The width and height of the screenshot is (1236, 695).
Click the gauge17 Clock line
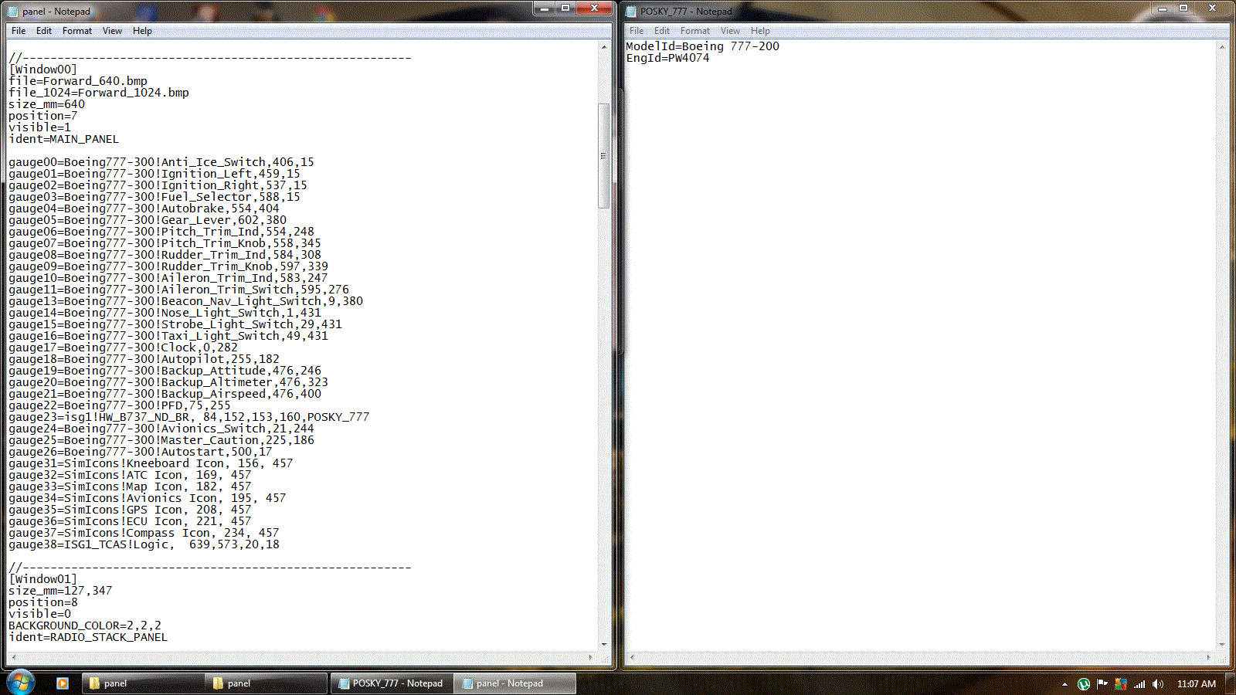[x=123, y=347]
